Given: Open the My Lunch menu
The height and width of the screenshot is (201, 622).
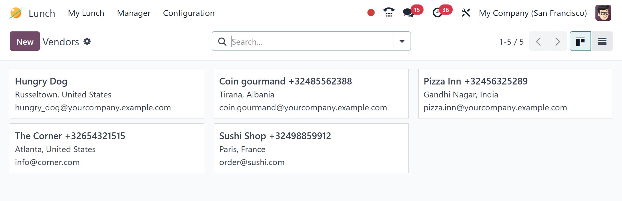Looking at the screenshot, I should click(86, 13).
